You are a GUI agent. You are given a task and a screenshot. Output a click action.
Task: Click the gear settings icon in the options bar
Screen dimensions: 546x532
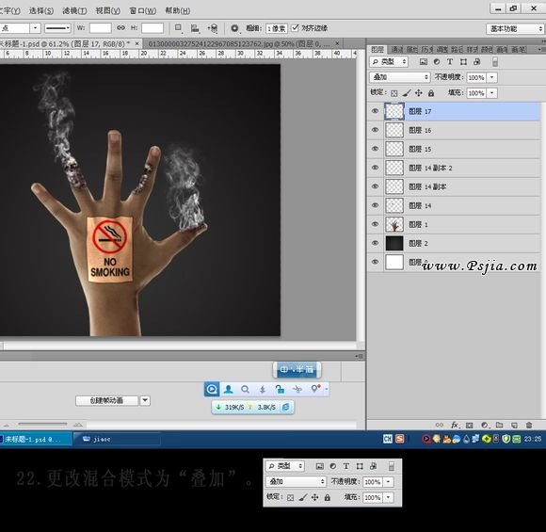(x=234, y=28)
